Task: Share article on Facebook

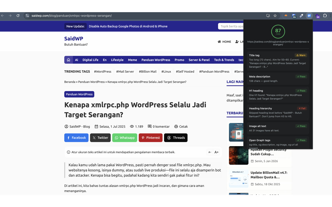Action: pyautogui.click(x=76, y=138)
